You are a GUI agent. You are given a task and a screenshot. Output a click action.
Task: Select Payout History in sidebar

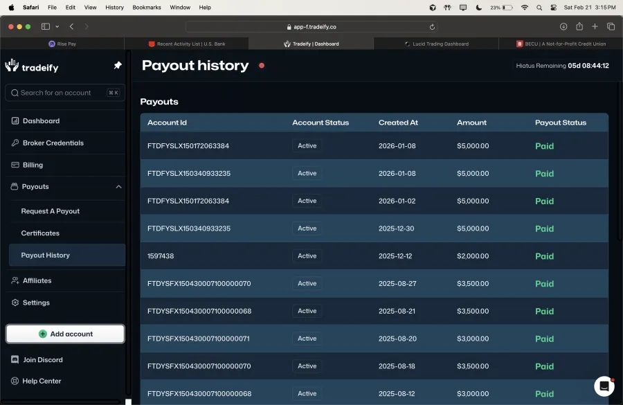click(66, 255)
